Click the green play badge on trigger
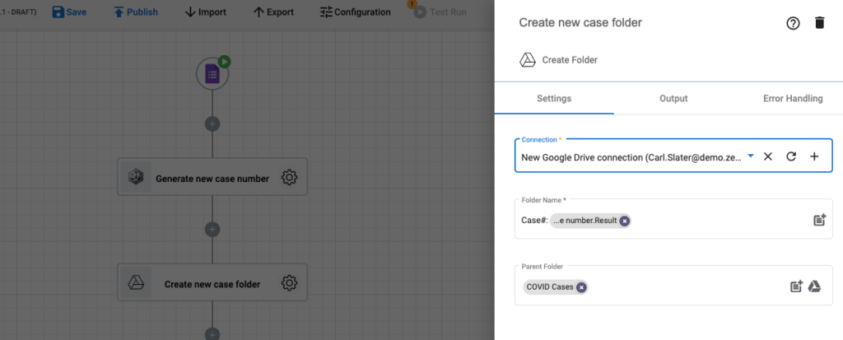The width and height of the screenshot is (843, 340). pyautogui.click(x=224, y=61)
